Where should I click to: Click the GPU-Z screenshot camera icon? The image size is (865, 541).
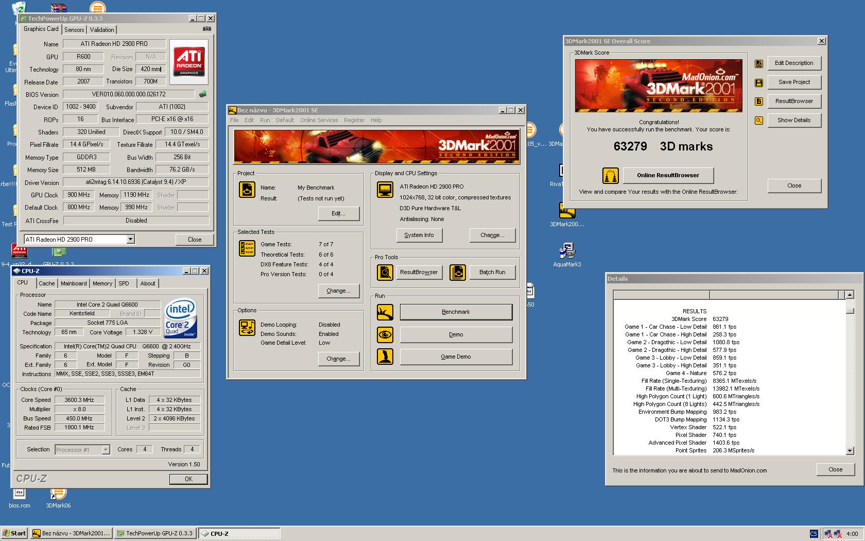point(206,29)
